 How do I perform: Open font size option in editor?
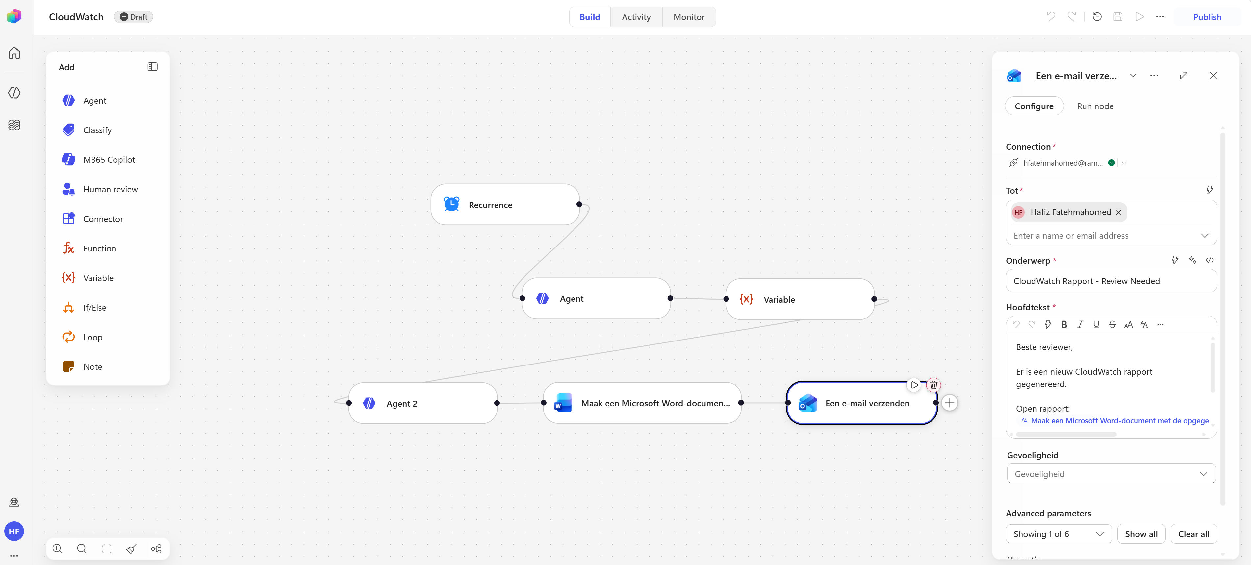click(x=1129, y=324)
